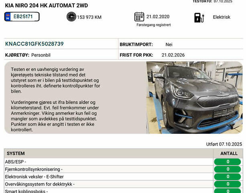Viewport: 246px width, 193px height.
Task: Click the Elektrisk fuel type label
Action: (x=222, y=17)
